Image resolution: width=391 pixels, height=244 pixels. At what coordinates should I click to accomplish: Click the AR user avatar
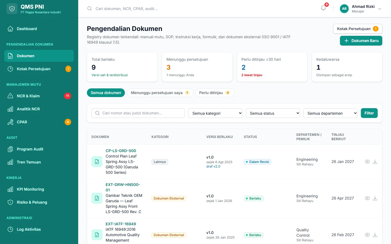[x=344, y=9]
